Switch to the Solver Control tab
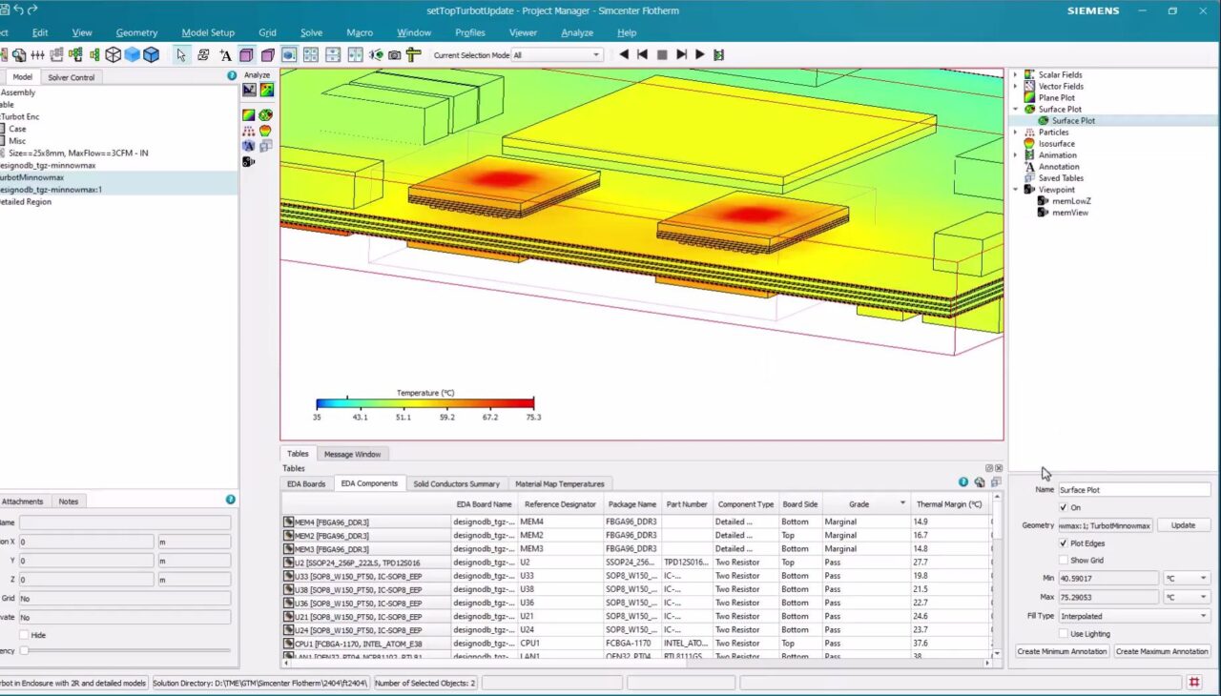This screenshot has width=1221, height=696. (72, 77)
